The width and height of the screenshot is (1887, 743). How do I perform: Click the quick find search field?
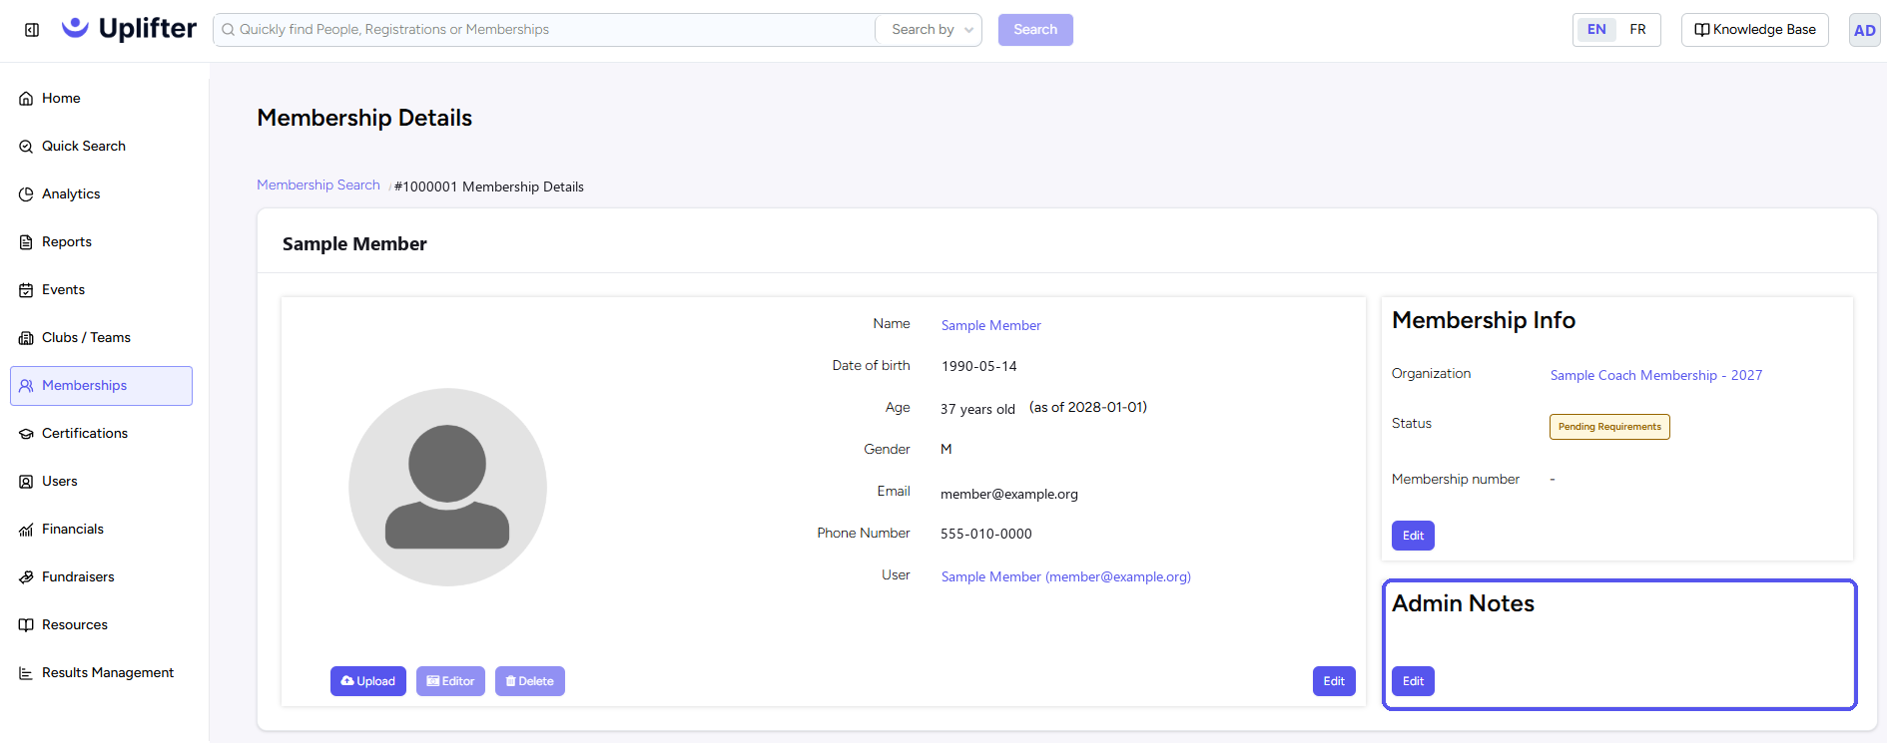pyautogui.click(x=545, y=30)
